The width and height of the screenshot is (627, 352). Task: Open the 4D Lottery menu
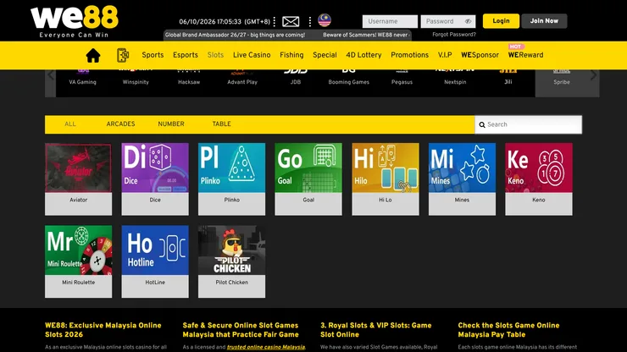tap(363, 55)
